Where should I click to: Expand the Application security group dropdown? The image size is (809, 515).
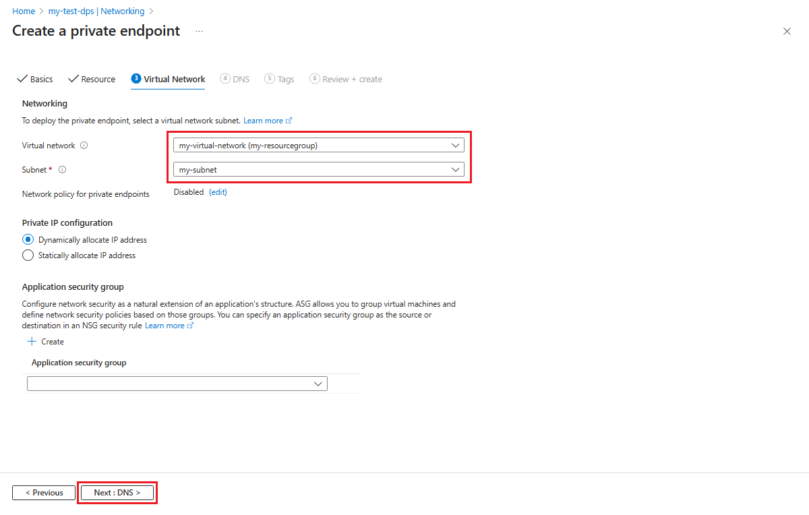[x=318, y=384]
